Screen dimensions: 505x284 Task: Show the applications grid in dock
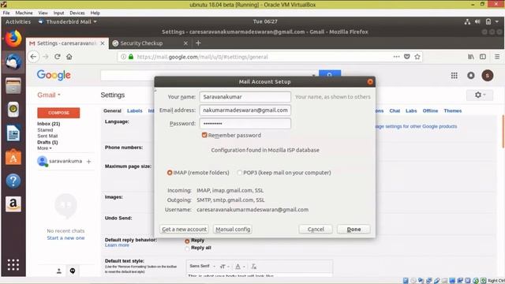[x=13, y=265]
